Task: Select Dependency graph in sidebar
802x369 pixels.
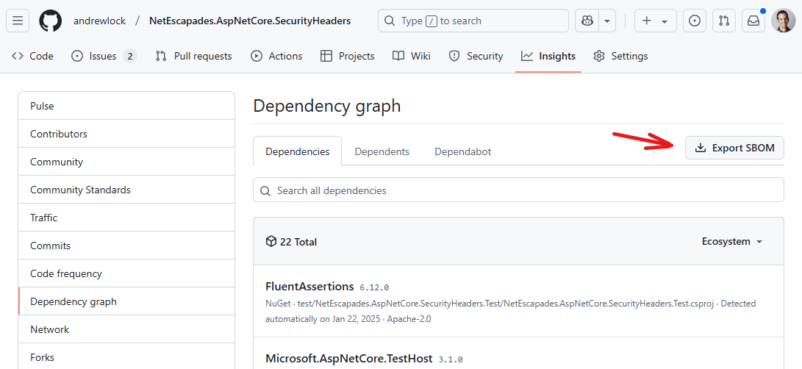Action: pyautogui.click(x=126, y=301)
